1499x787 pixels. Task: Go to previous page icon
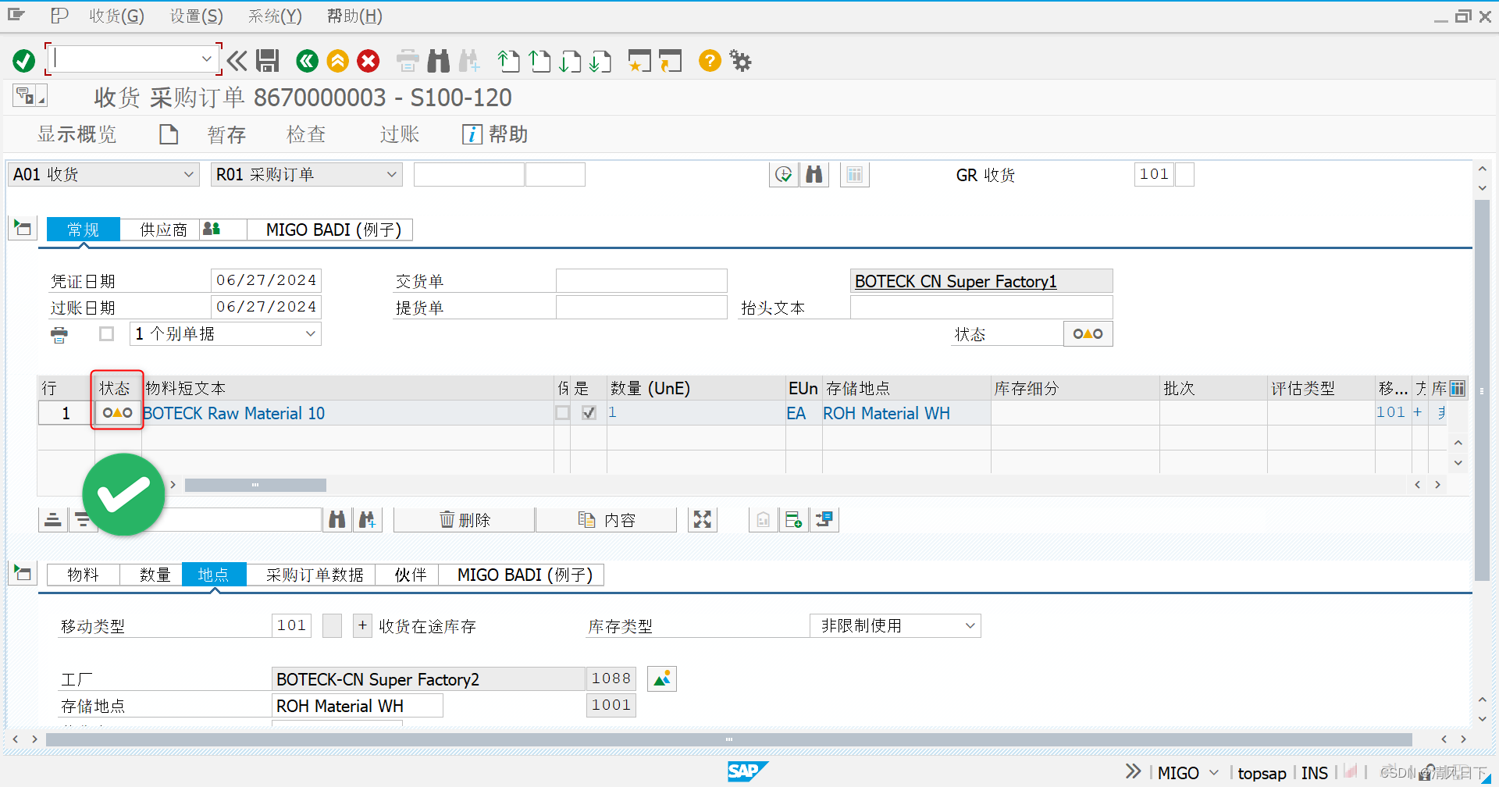pyautogui.click(x=539, y=61)
